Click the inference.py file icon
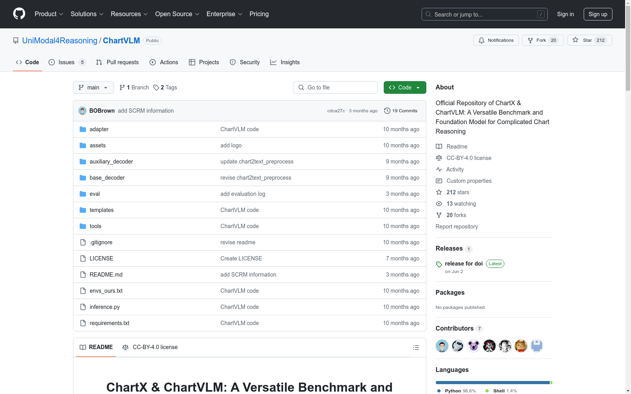The image size is (631, 394). tap(83, 307)
